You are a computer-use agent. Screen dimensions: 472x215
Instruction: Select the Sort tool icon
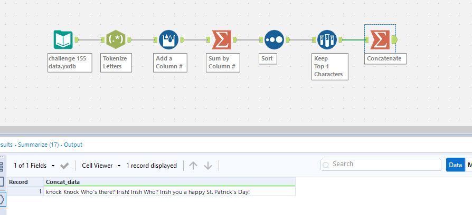click(274, 39)
